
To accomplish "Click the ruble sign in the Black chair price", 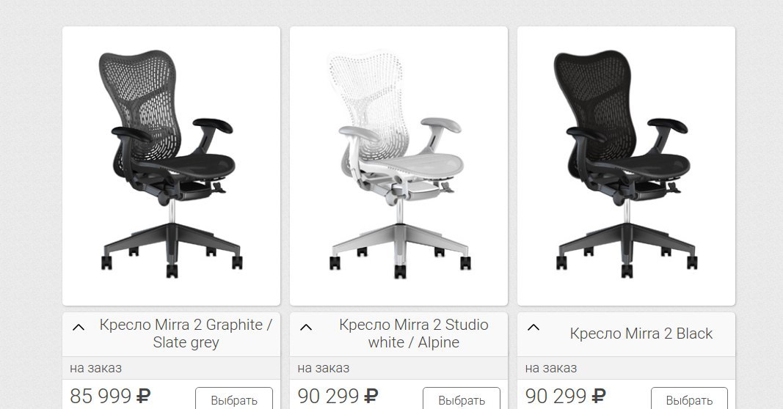I will 599,396.
